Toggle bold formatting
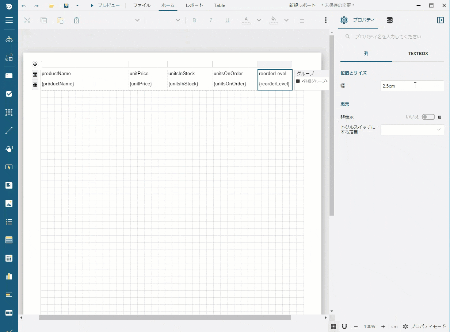 point(194,20)
